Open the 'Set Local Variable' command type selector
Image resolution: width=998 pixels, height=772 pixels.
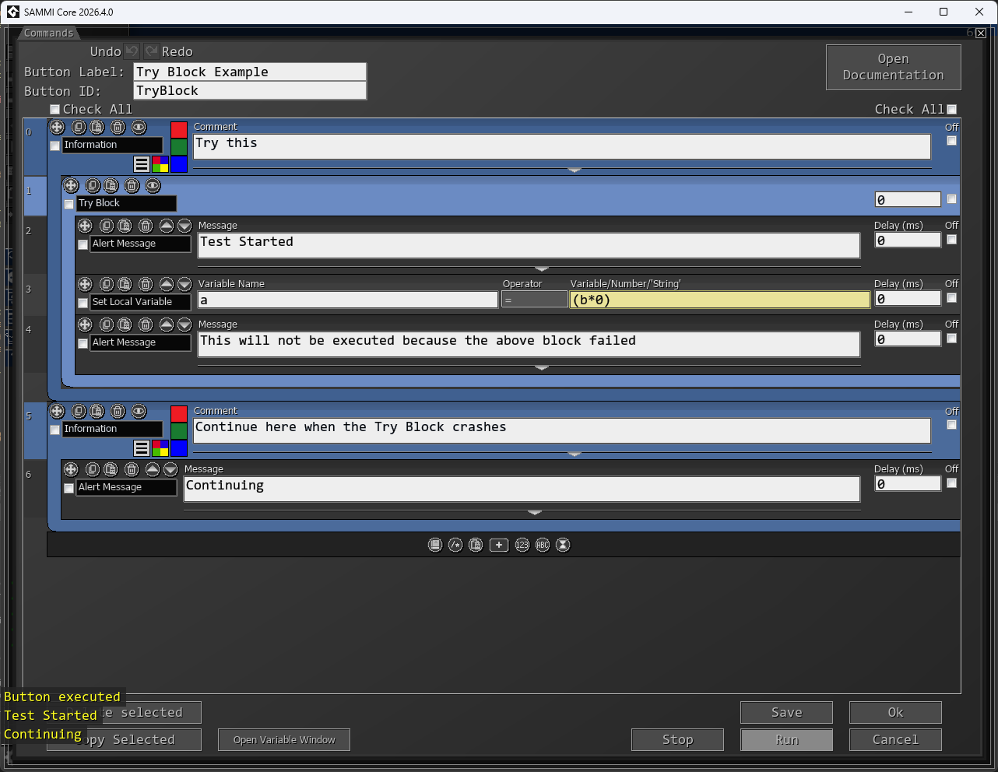click(x=140, y=302)
